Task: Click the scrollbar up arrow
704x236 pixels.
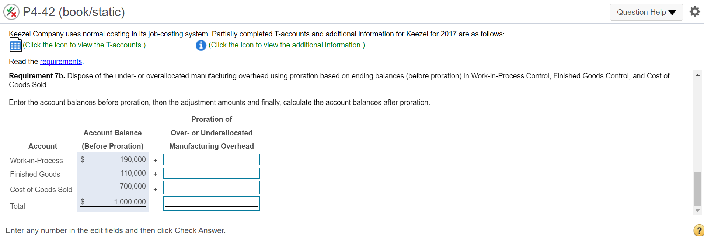Action: click(698, 75)
